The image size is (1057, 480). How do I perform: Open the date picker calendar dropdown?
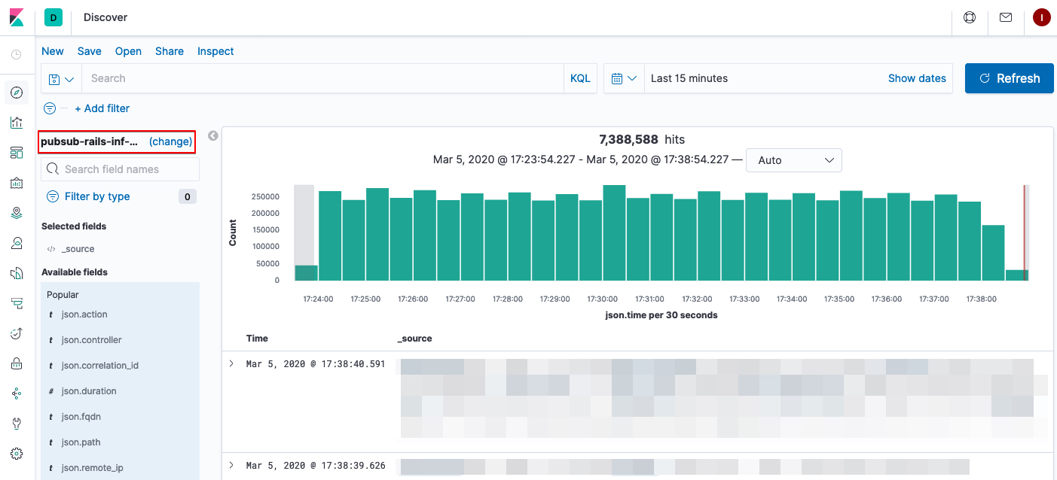coord(624,77)
